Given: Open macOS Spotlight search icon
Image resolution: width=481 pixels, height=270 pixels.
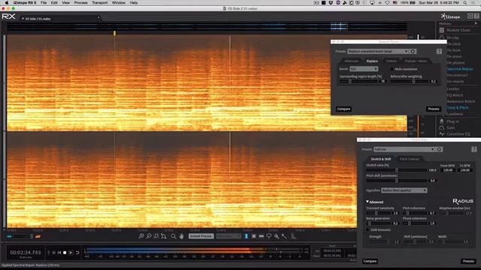Looking at the screenshot, I should click(x=465, y=3).
